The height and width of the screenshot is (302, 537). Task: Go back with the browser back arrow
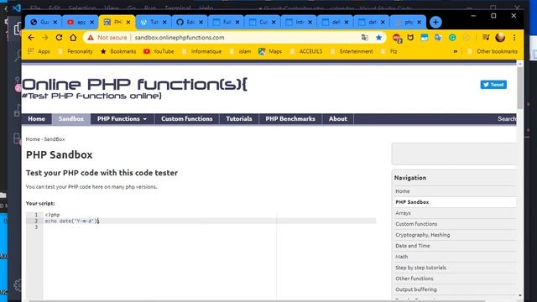tap(31, 38)
